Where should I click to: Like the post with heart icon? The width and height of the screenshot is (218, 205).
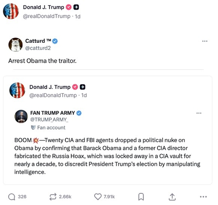pyautogui.click(x=98, y=197)
